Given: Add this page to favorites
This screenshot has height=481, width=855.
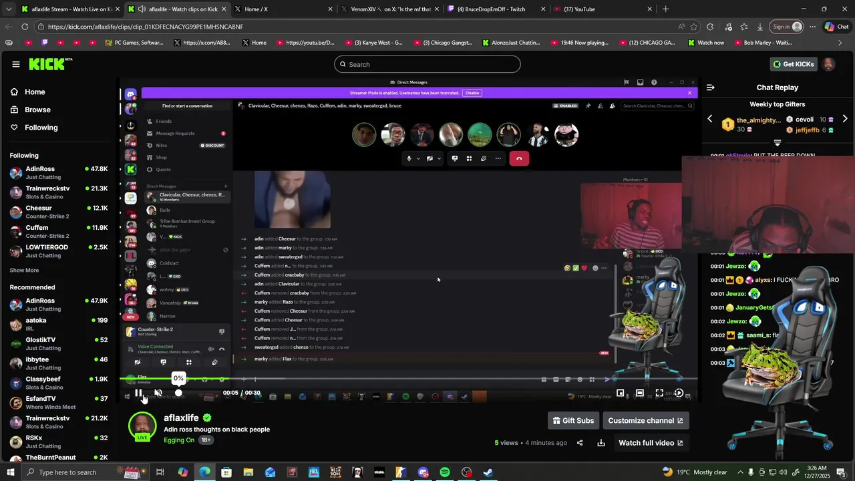Looking at the screenshot, I should 694,27.
